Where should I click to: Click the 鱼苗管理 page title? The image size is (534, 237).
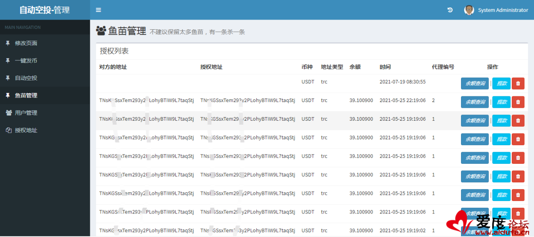[x=128, y=31]
